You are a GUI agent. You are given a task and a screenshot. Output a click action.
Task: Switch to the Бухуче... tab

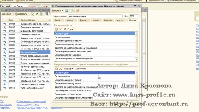coord(84,21)
